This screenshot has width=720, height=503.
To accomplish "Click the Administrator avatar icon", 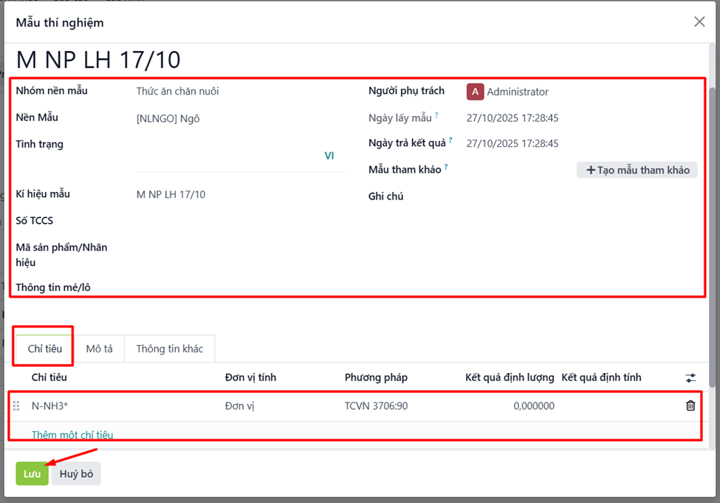I will (475, 92).
